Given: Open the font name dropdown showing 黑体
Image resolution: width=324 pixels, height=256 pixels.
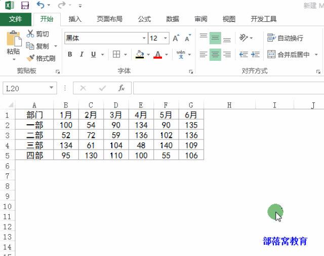Looking at the screenshot, I should coord(144,38).
